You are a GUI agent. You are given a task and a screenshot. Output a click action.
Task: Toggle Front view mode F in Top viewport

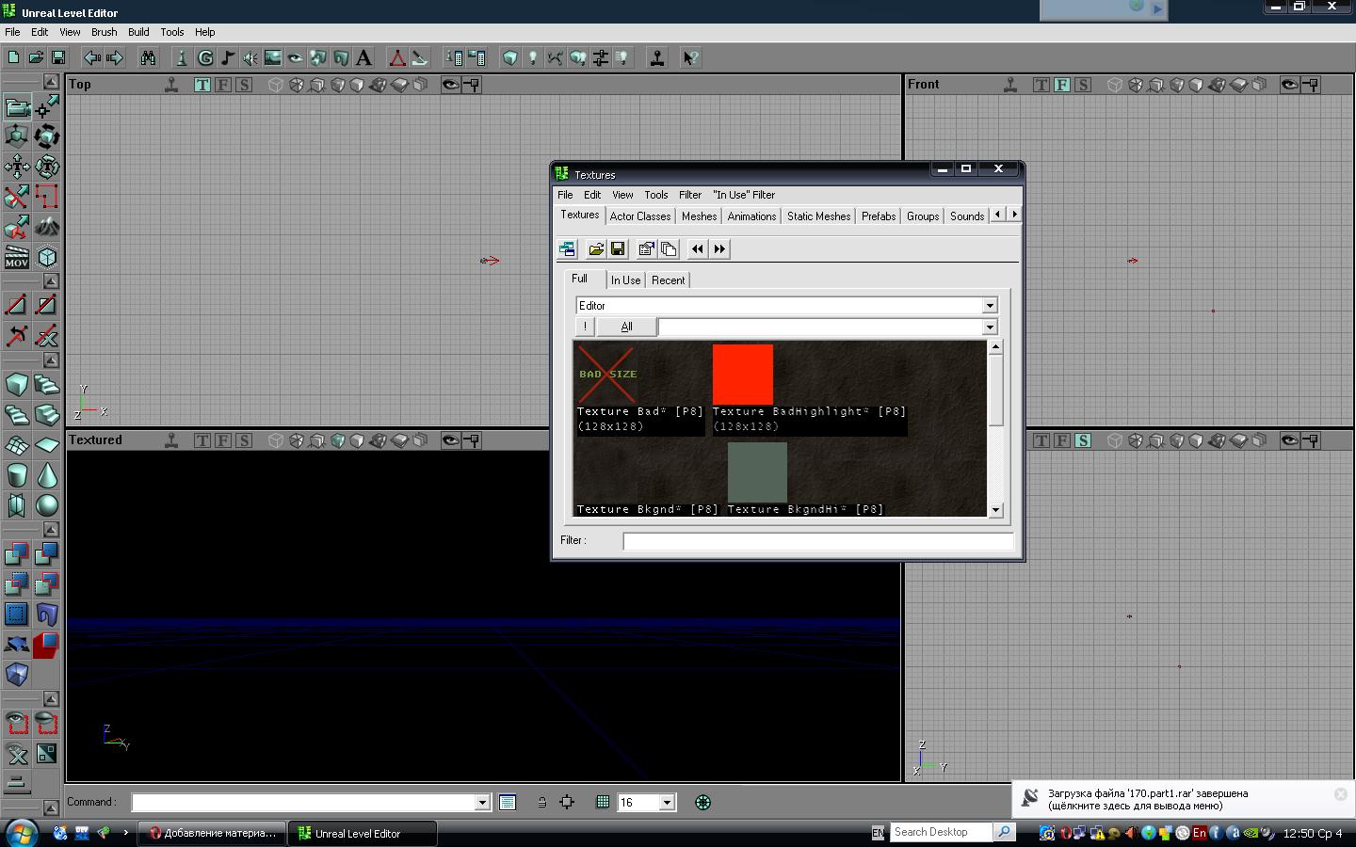point(223,85)
